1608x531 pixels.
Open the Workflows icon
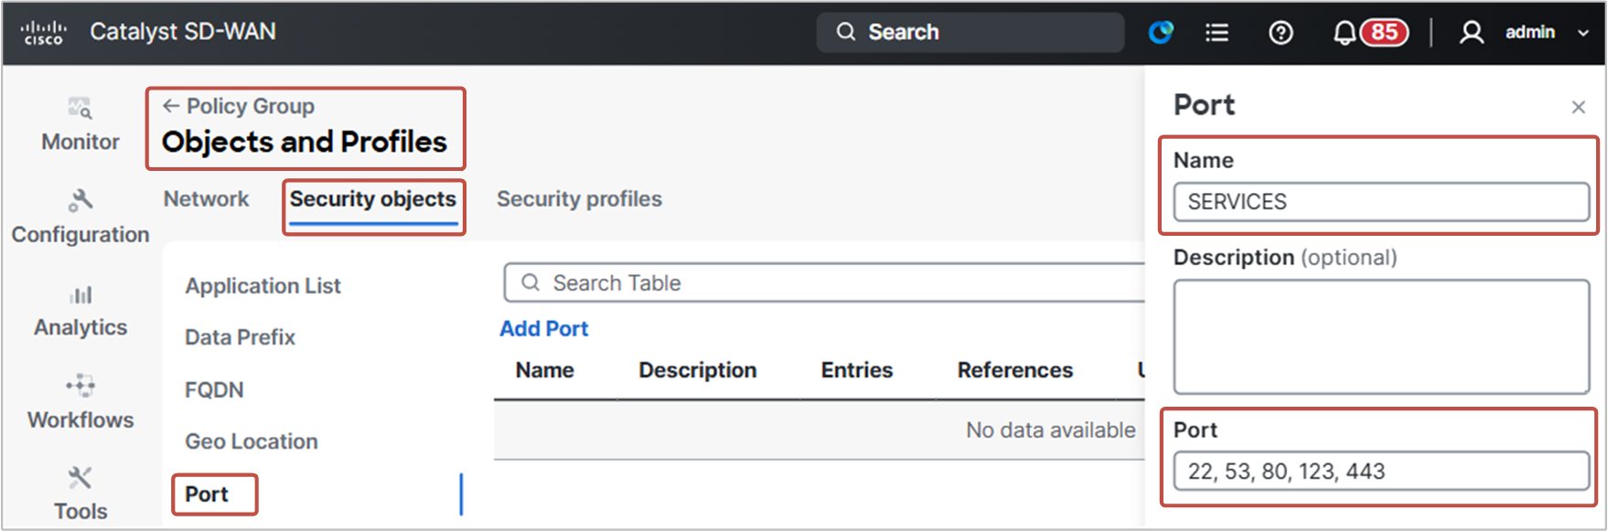[x=80, y=386]
